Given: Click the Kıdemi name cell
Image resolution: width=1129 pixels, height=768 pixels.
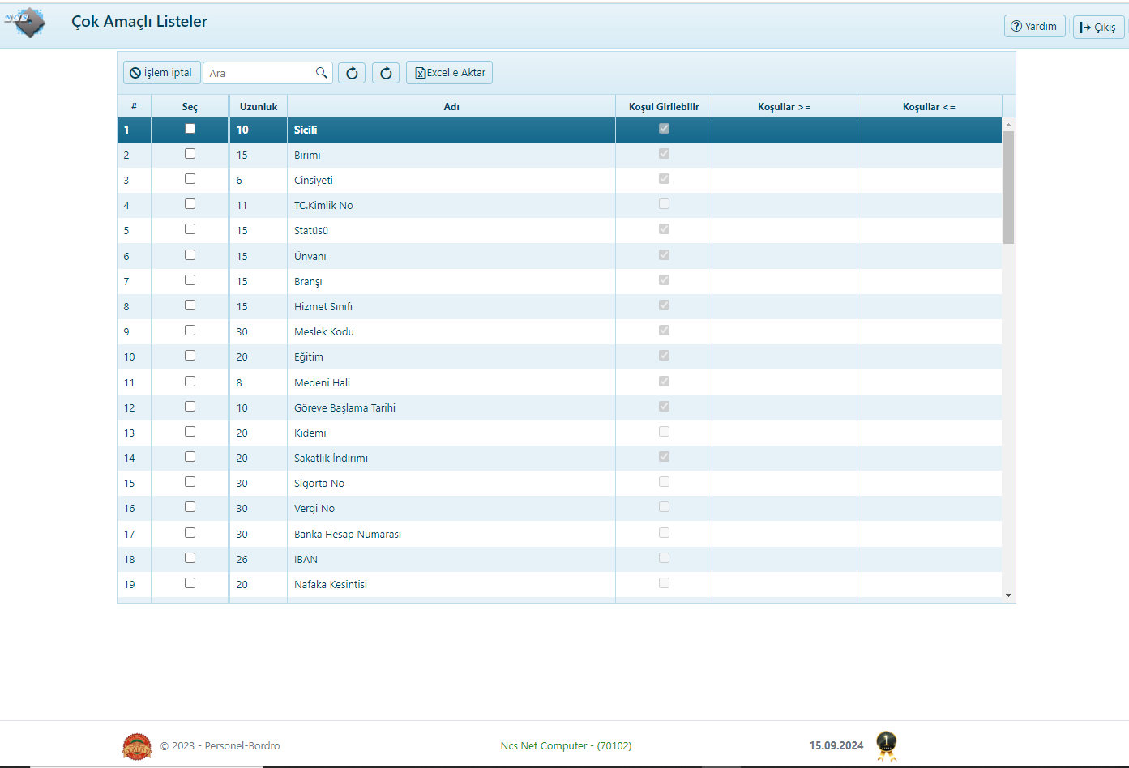Looking at the screenshot, I should point(451,433).
